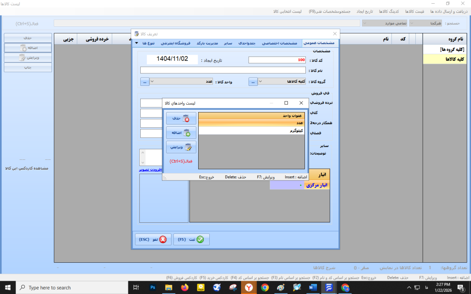
Task: Select the کیلوگرم row in the units list
Action: (x=251, y=131)
